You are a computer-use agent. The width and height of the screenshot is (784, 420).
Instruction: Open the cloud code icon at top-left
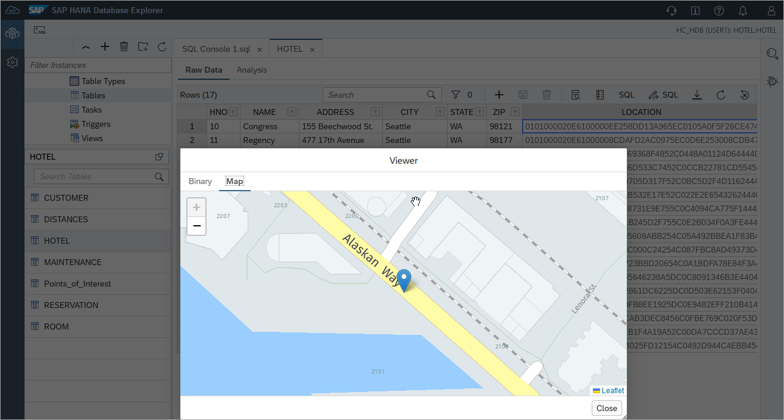(12, 10)
